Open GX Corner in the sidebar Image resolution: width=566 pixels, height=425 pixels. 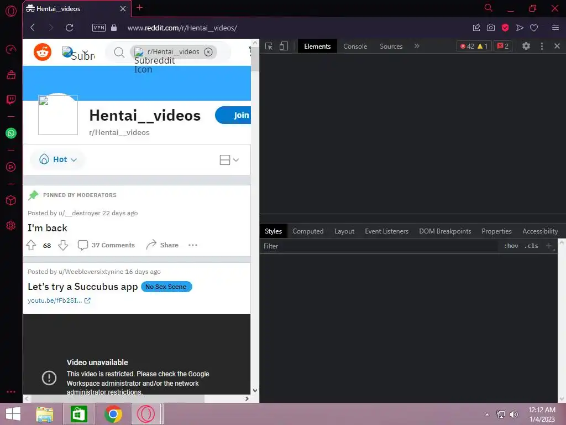tap(11, 75)
